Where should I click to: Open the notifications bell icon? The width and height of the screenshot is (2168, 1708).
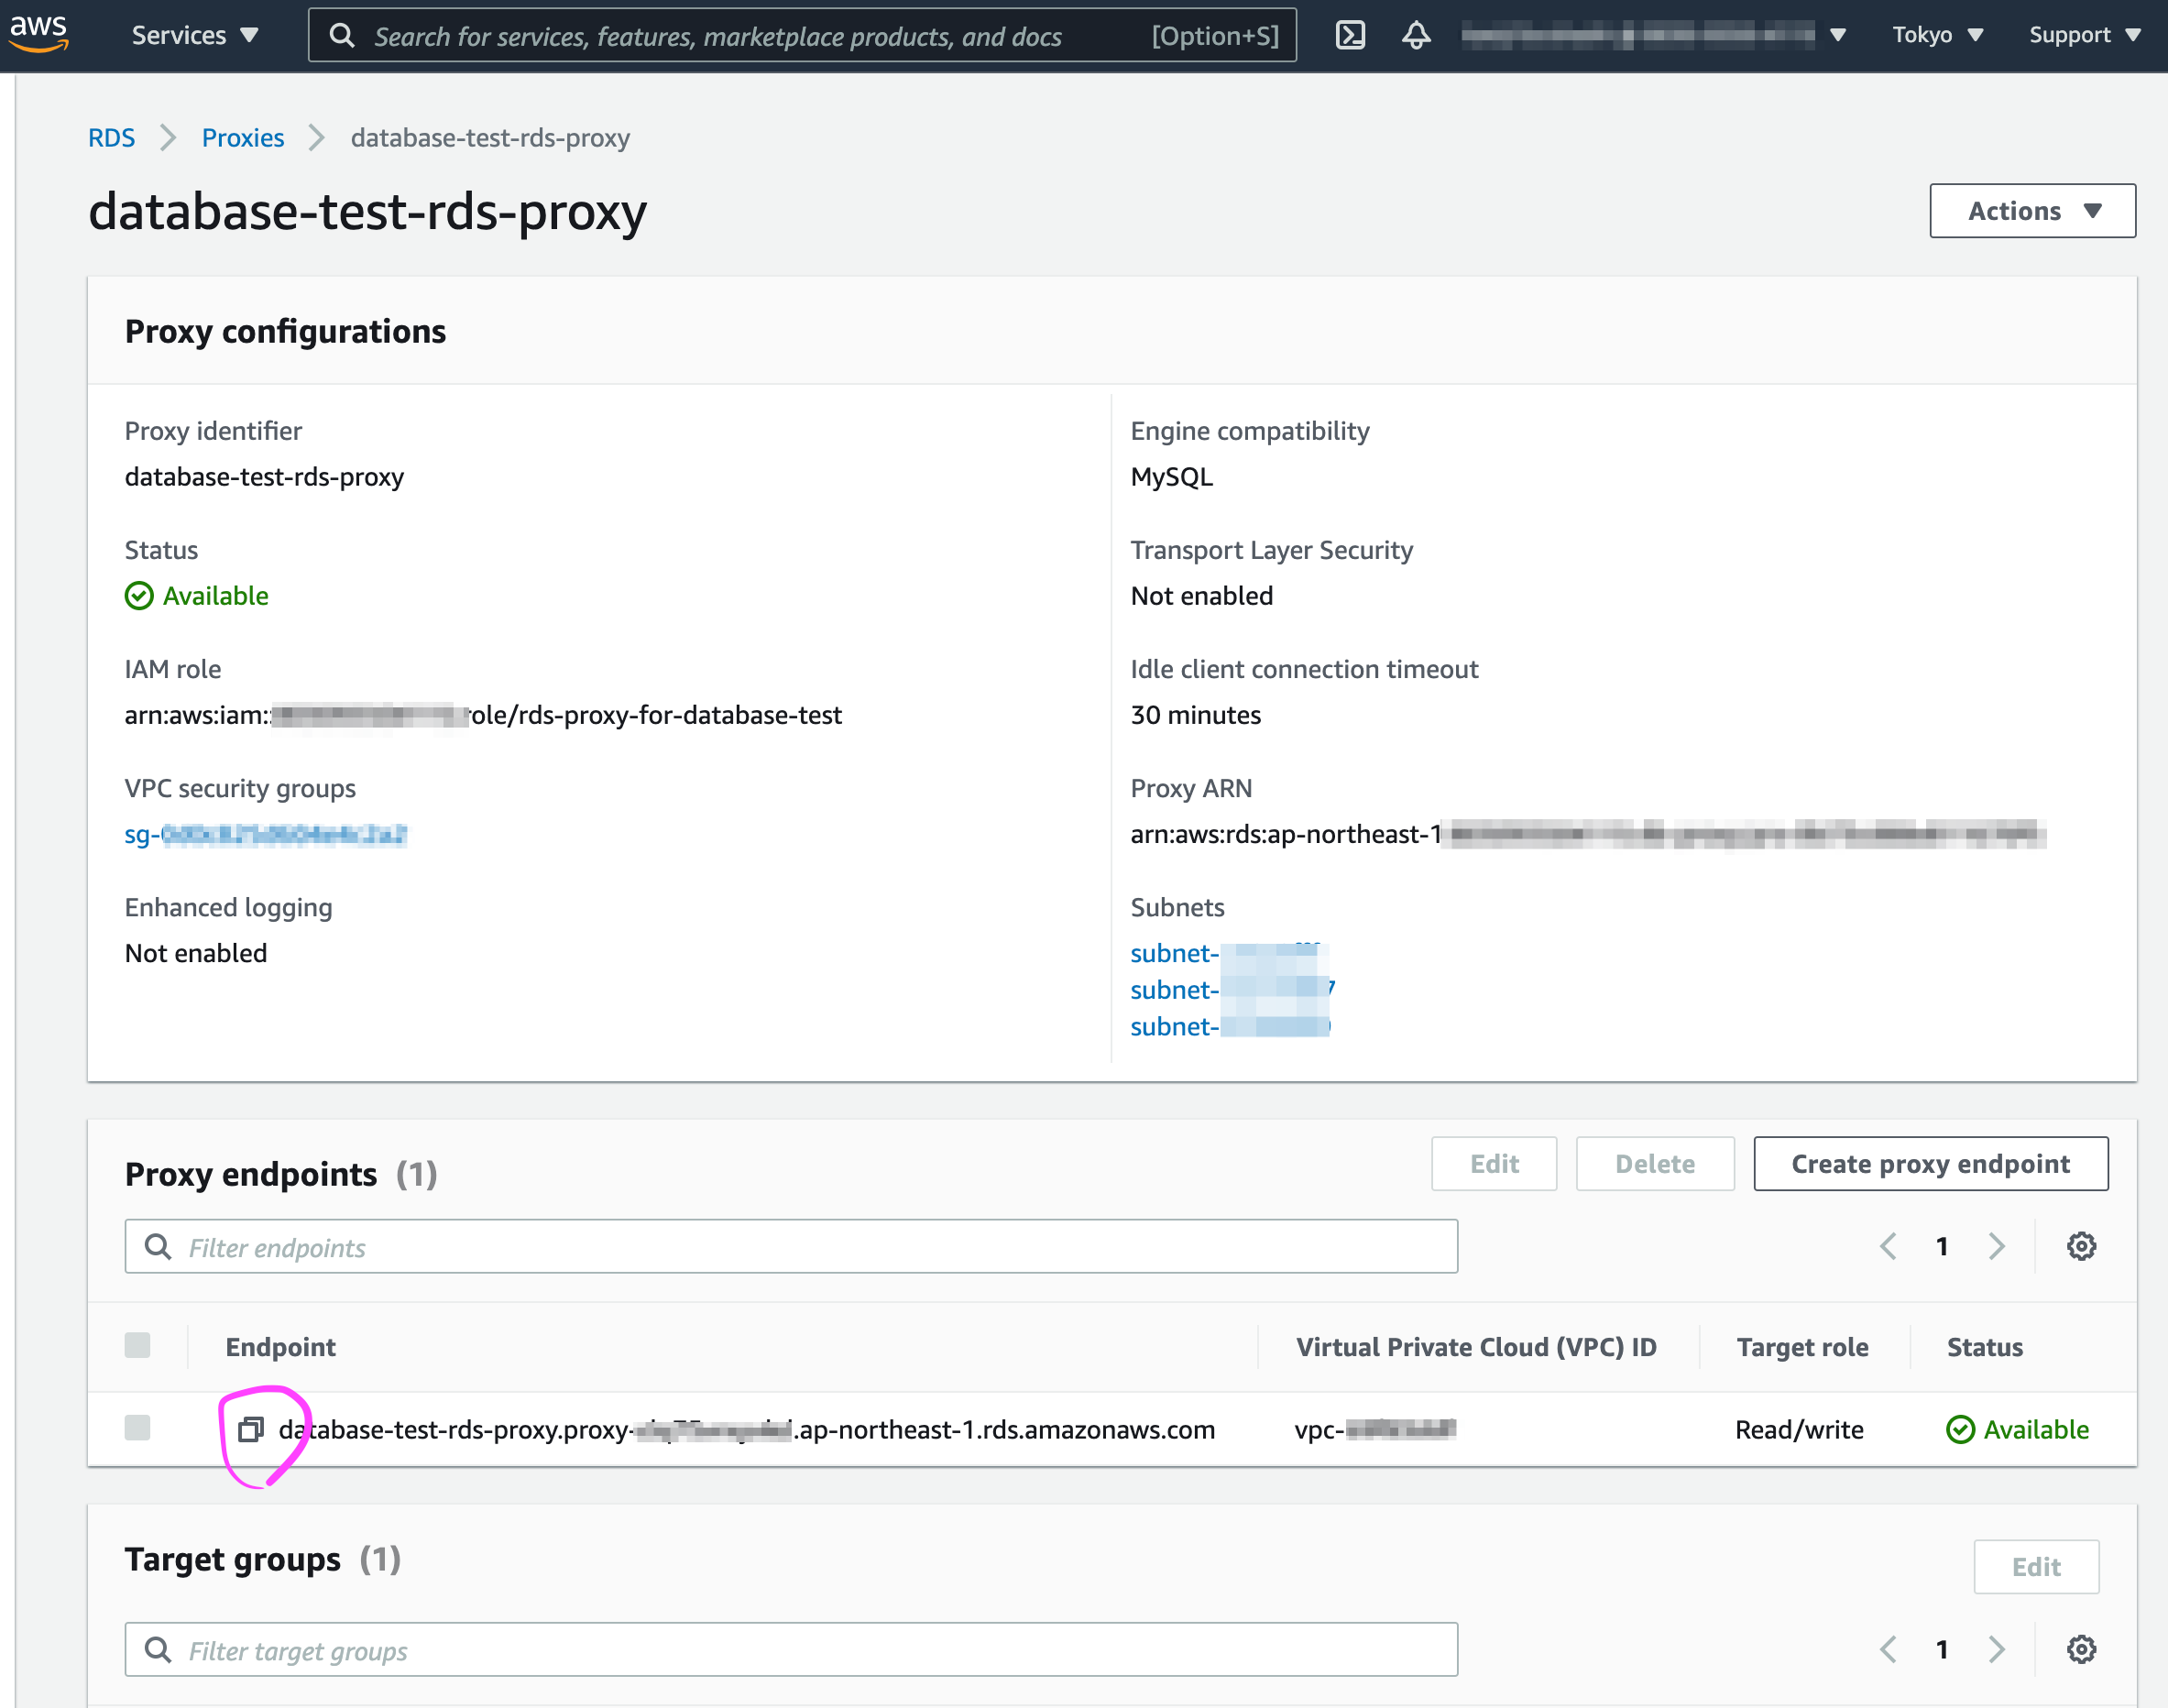point(1416,35)
